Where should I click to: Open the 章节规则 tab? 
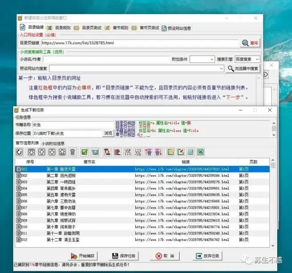click(x=117, y=28)
